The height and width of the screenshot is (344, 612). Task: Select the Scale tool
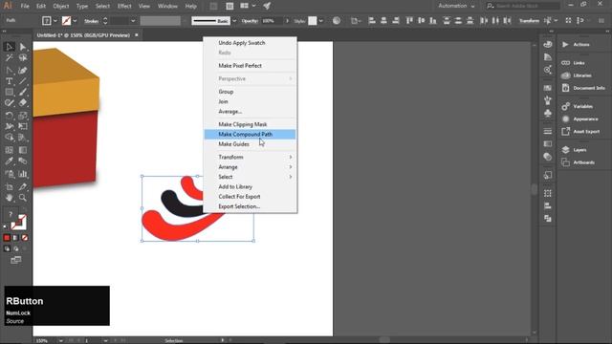(x=23, y=116)
